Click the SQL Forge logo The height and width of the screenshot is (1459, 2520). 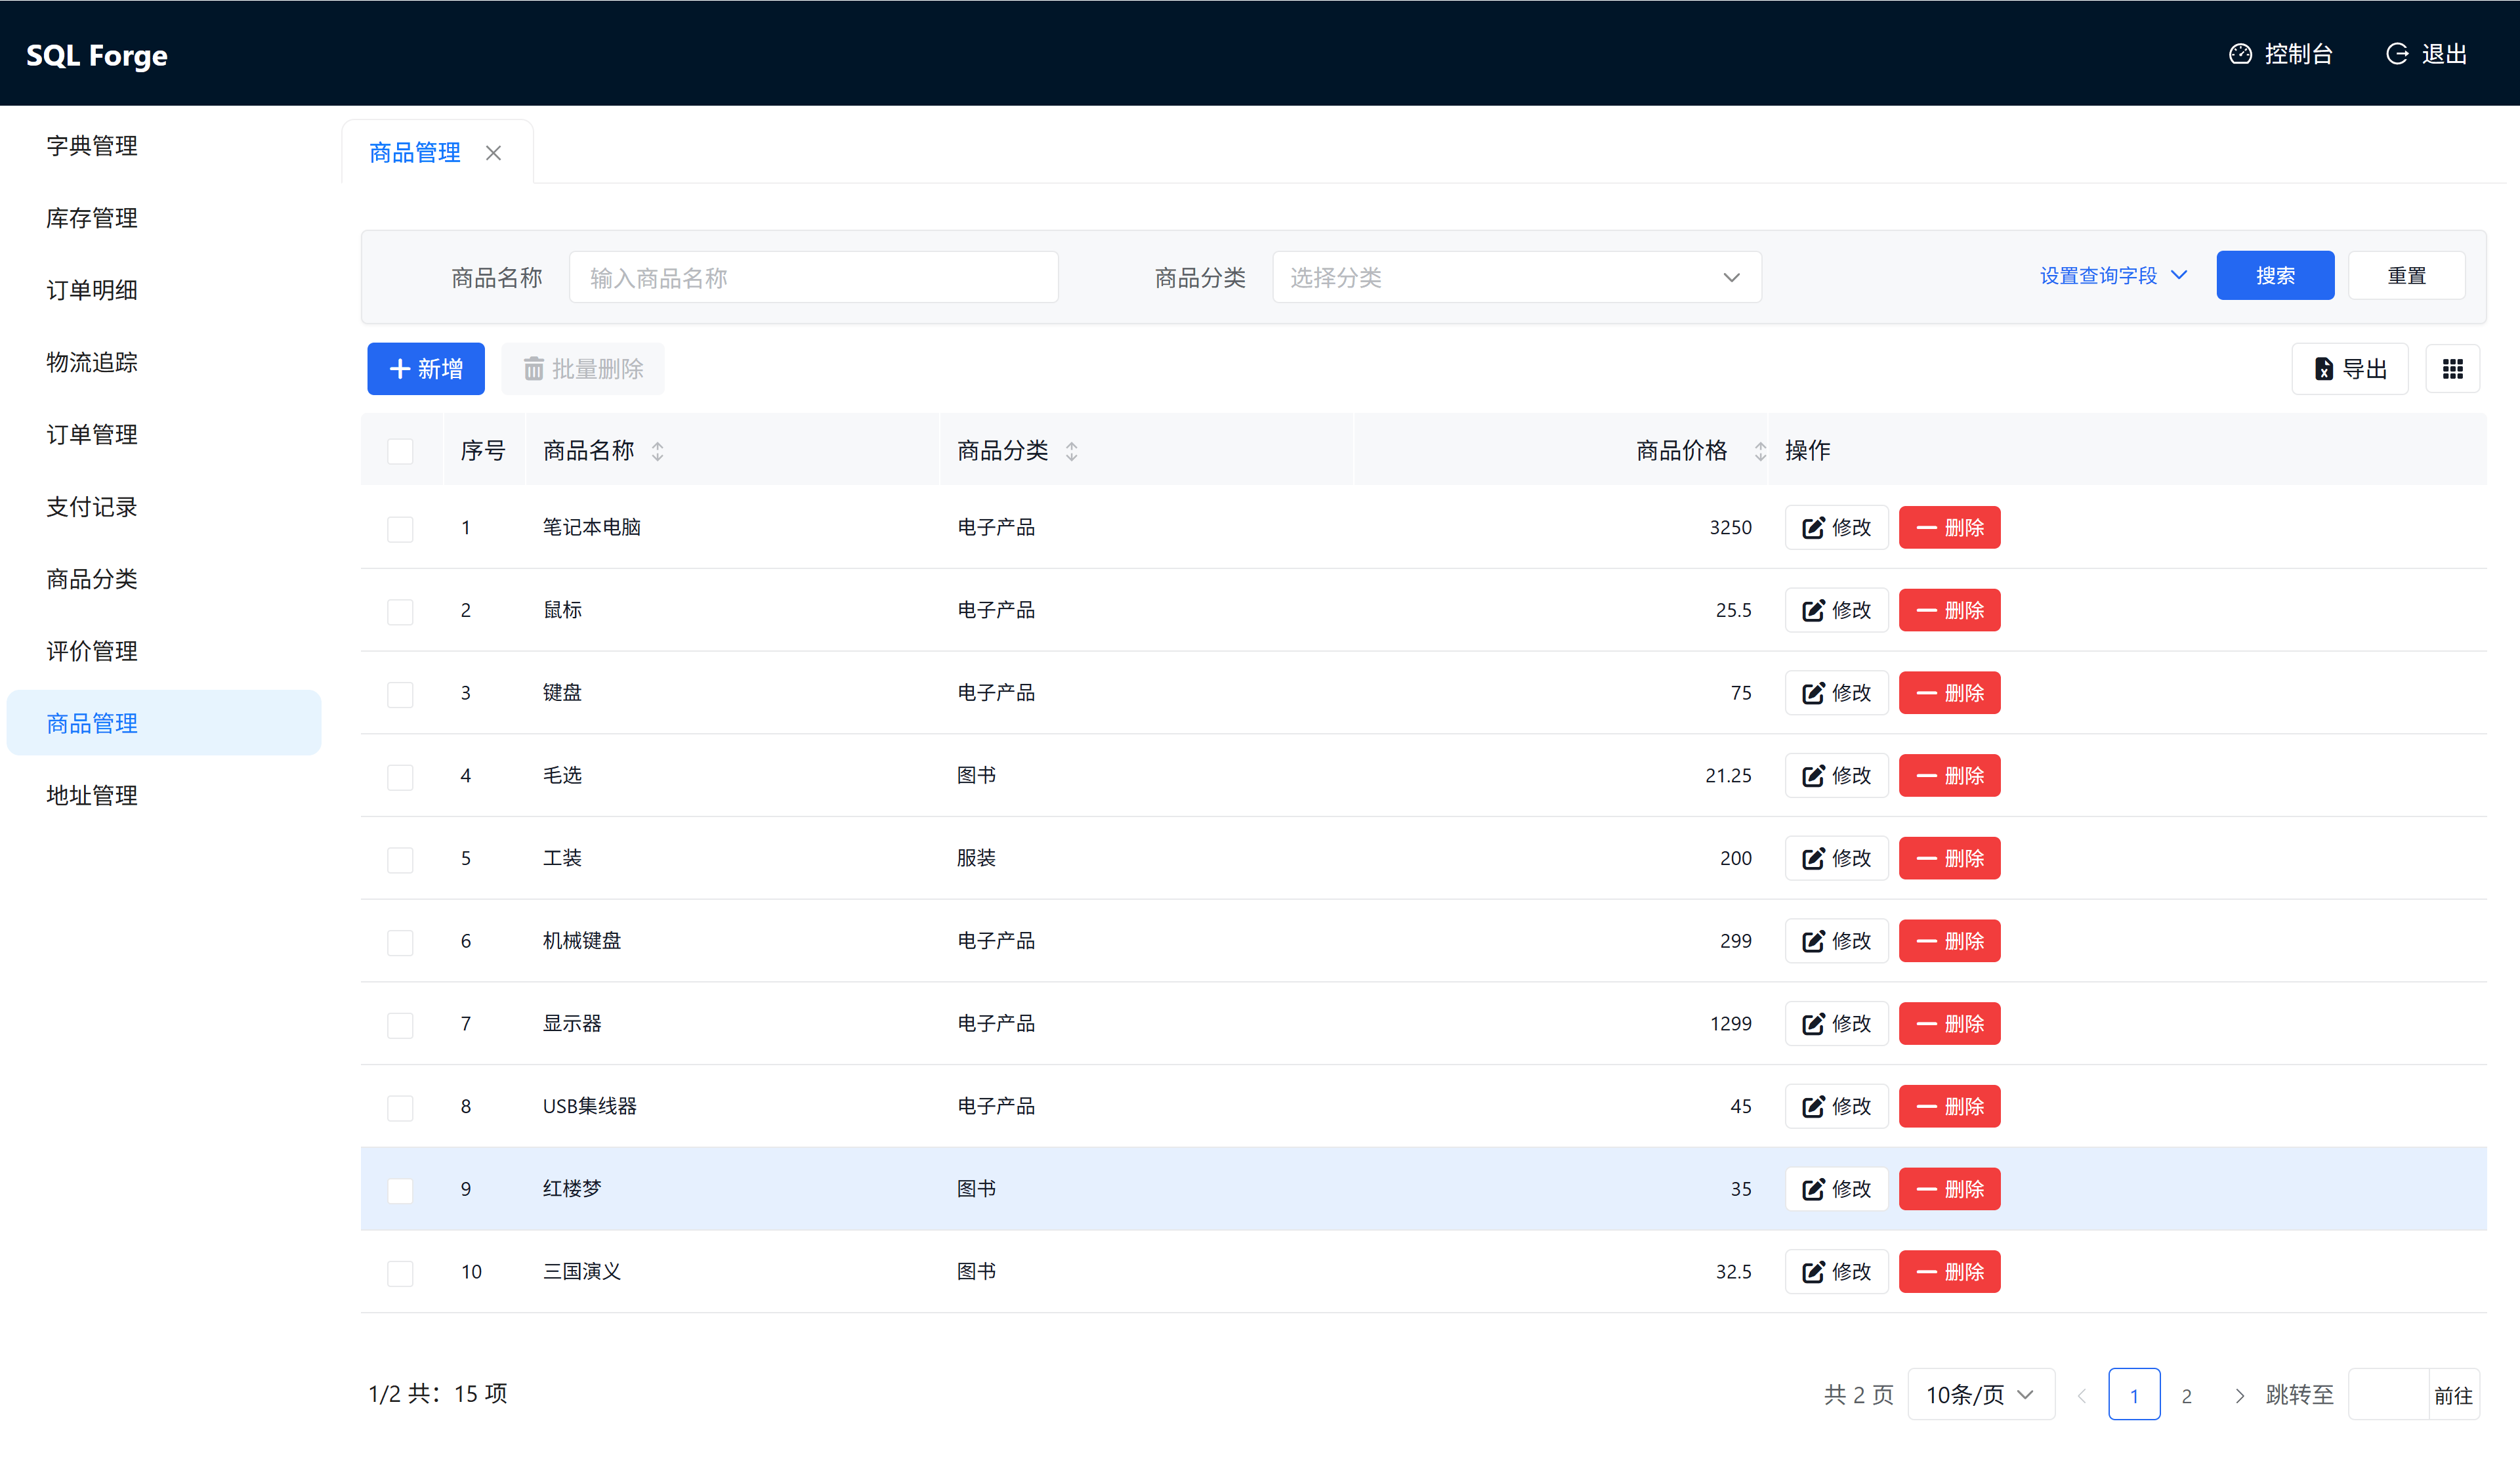tap(97, 55)
